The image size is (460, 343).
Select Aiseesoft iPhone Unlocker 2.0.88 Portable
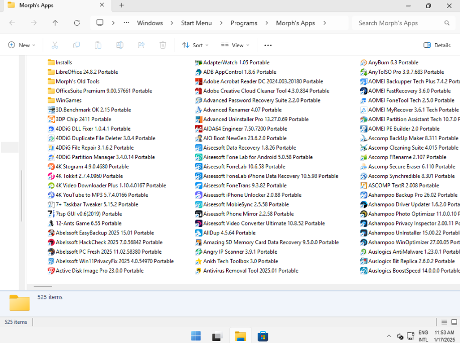coord(248,195)
